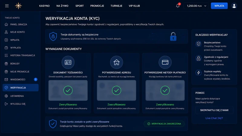This screenshot has height=136, width=242.
Task: Click the Bezpieczeństwo shield icon
Action: point(198,44)
